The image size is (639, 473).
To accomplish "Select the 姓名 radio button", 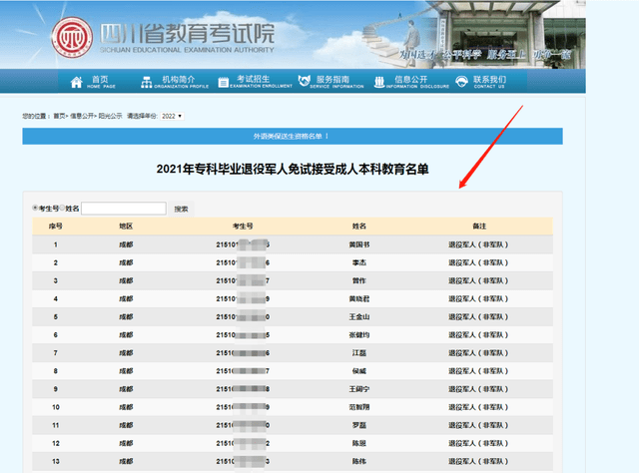I will coord(61,208).
